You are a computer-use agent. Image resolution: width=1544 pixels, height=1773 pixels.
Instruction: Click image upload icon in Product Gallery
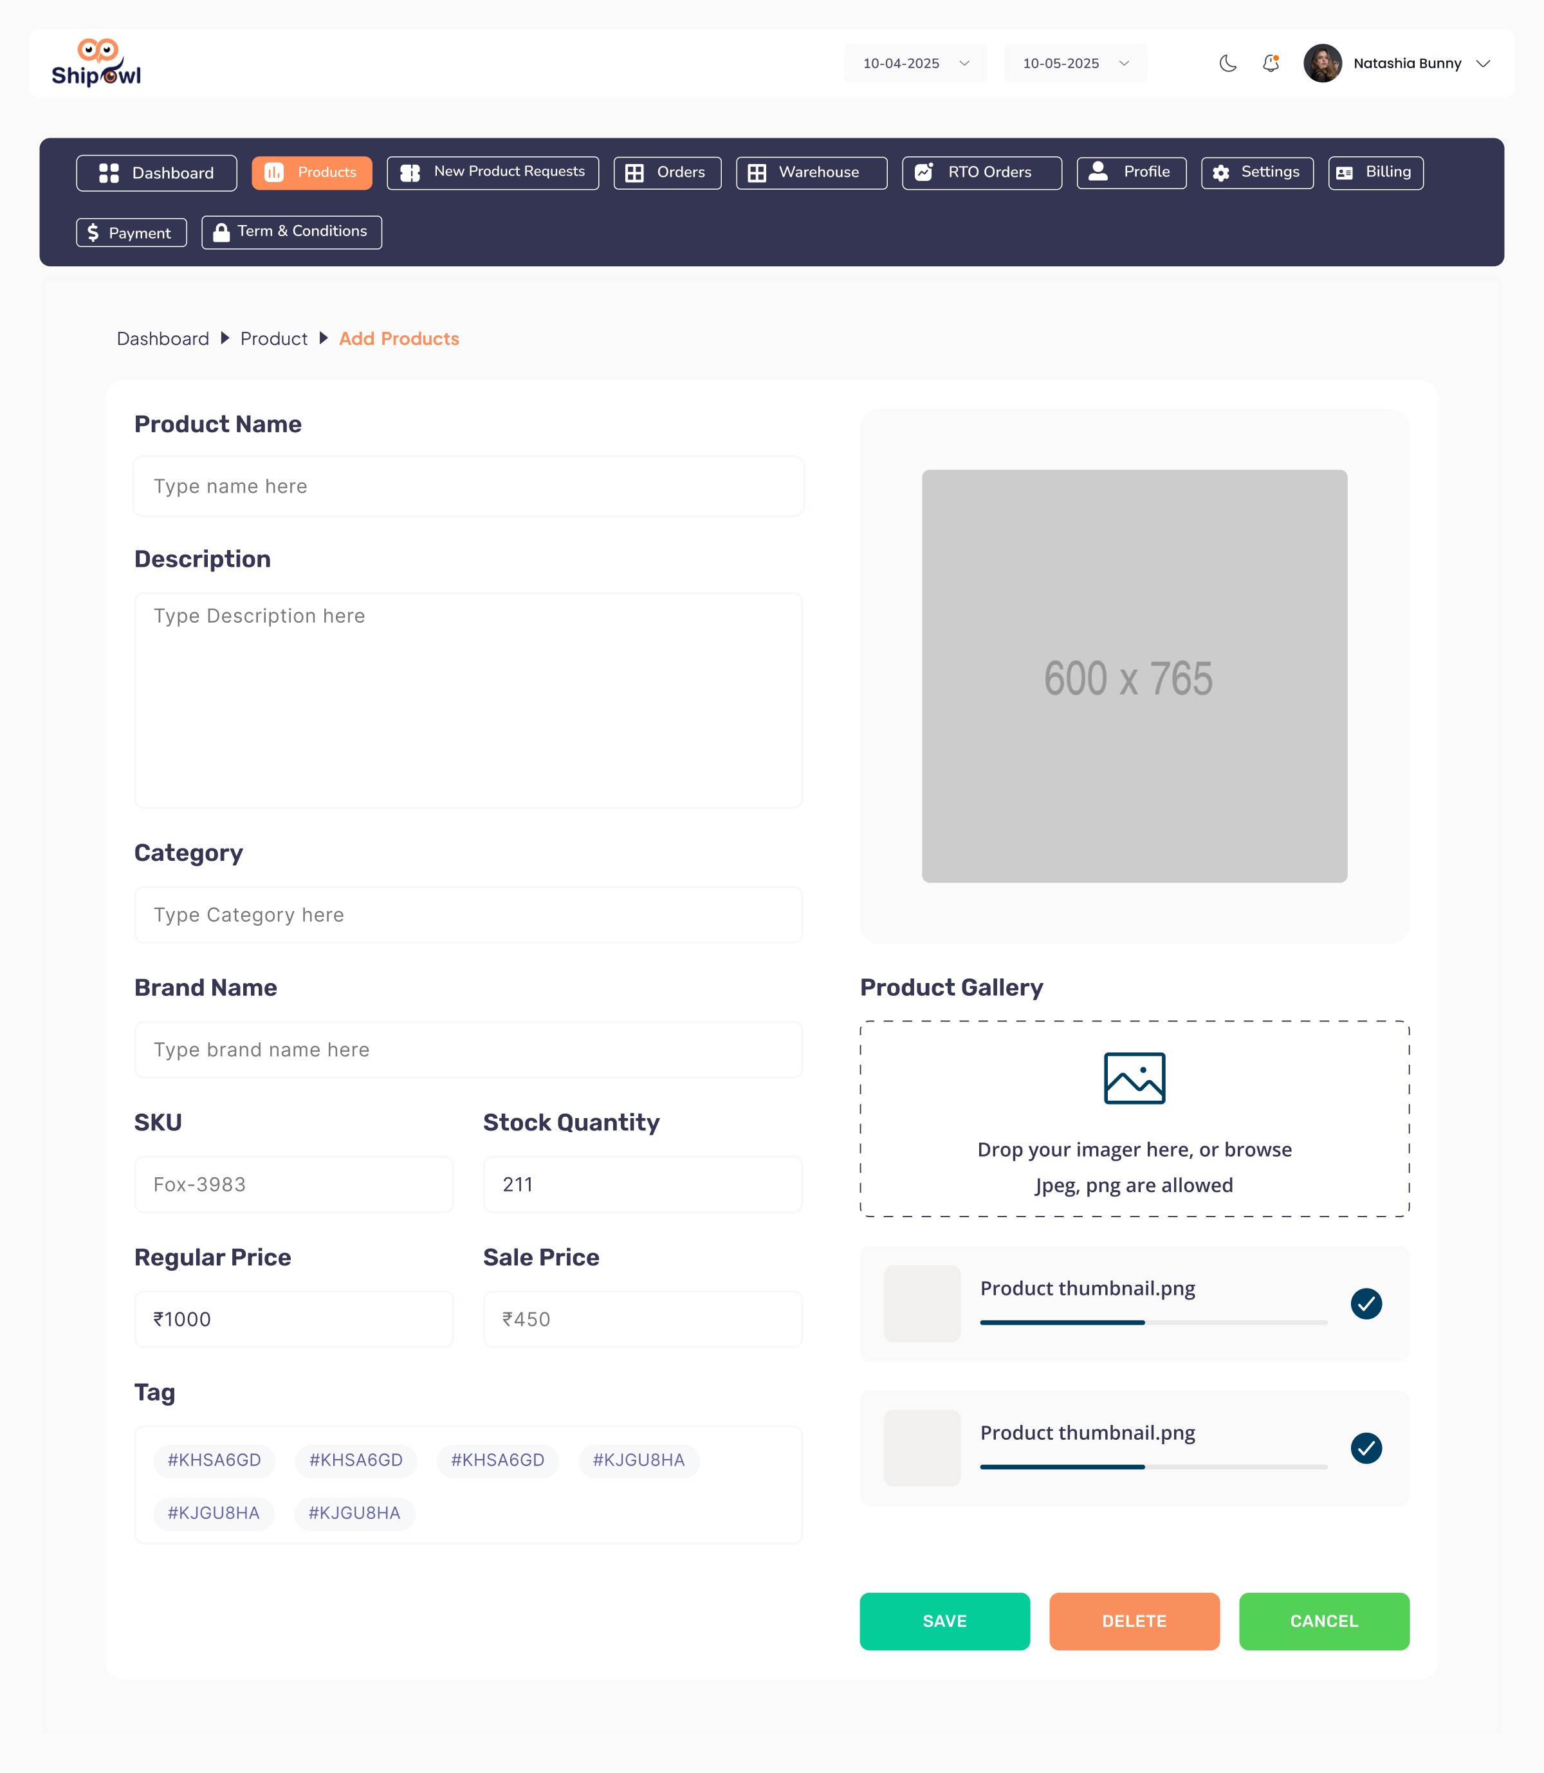pos(1134,1078)
